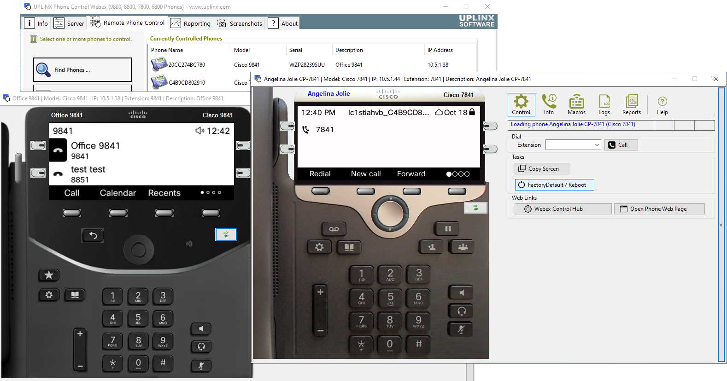
Task: Click the Serial column header
Action: (308, 50)
